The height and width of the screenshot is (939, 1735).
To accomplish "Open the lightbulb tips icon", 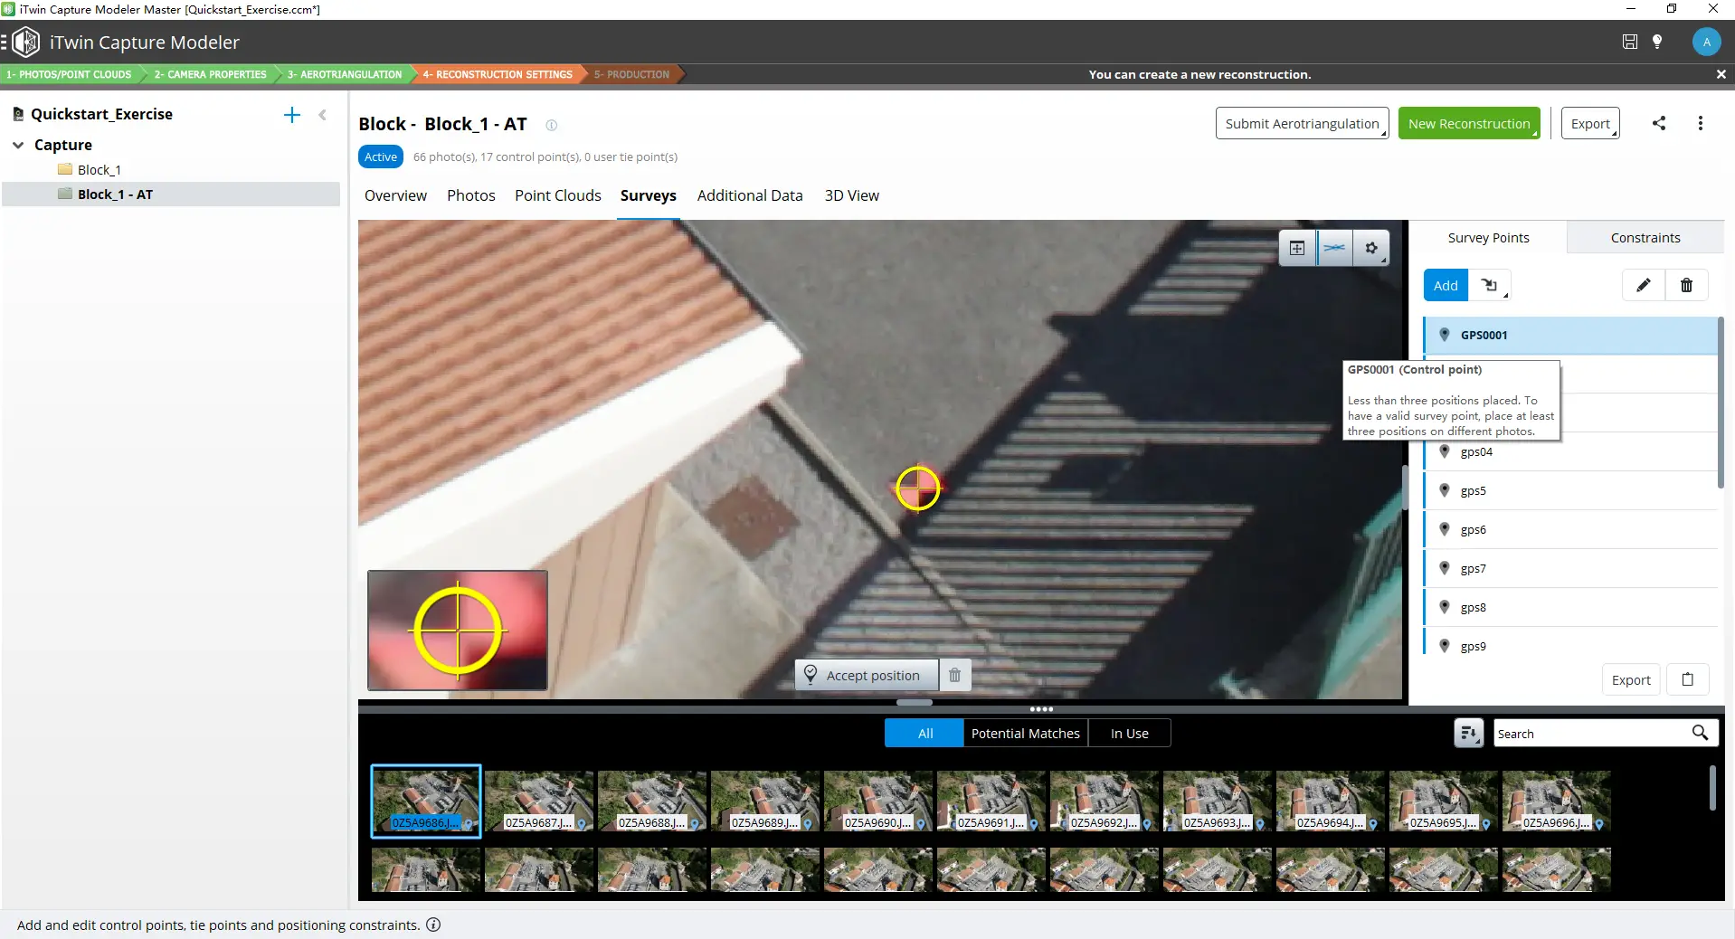I will click(x=1657, y=42).
